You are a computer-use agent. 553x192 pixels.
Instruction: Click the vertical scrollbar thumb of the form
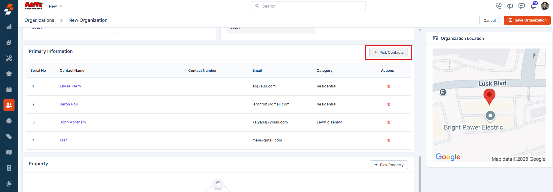pos(420,174)
